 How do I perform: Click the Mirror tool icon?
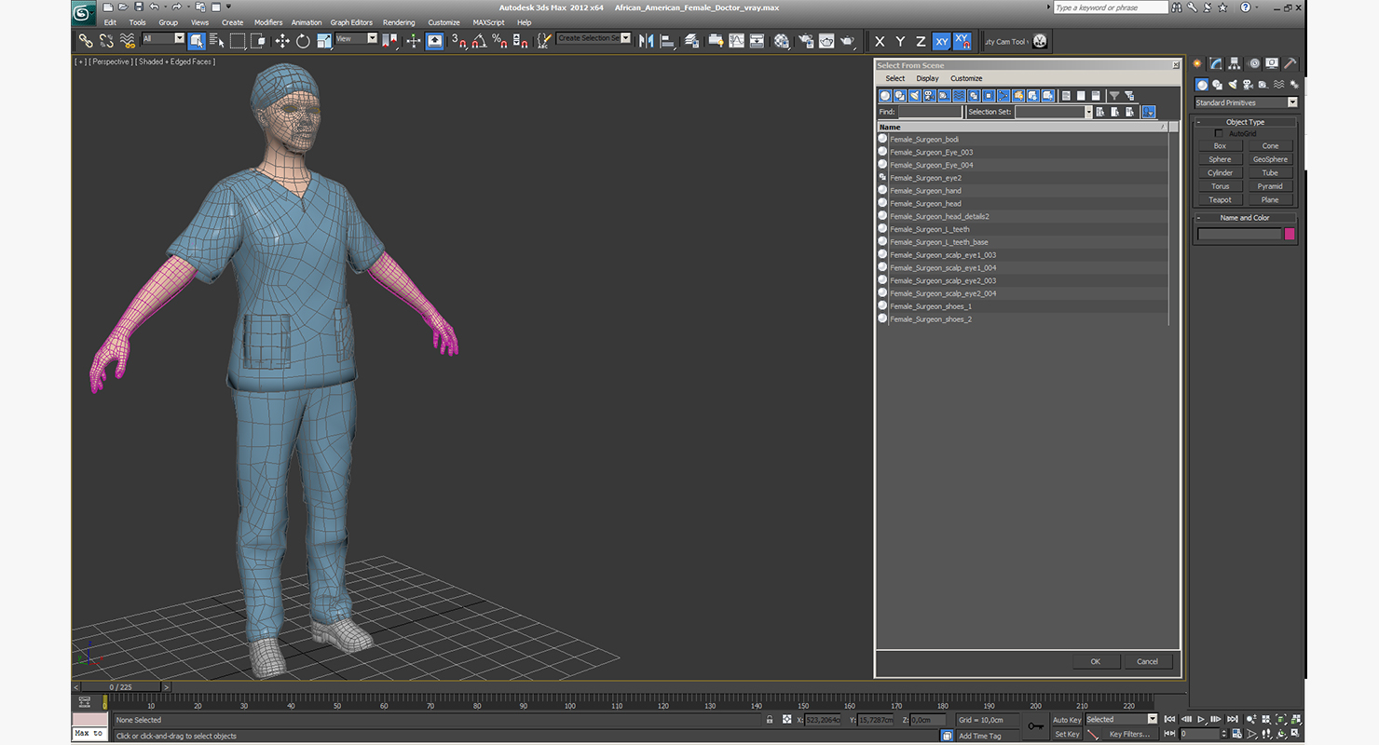click(646, 41)
